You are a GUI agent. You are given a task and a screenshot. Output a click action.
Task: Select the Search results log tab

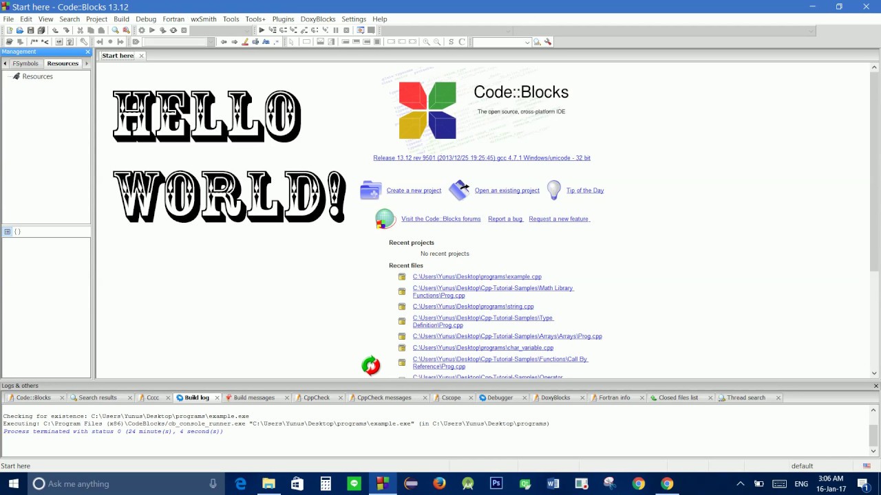[97, 397]
